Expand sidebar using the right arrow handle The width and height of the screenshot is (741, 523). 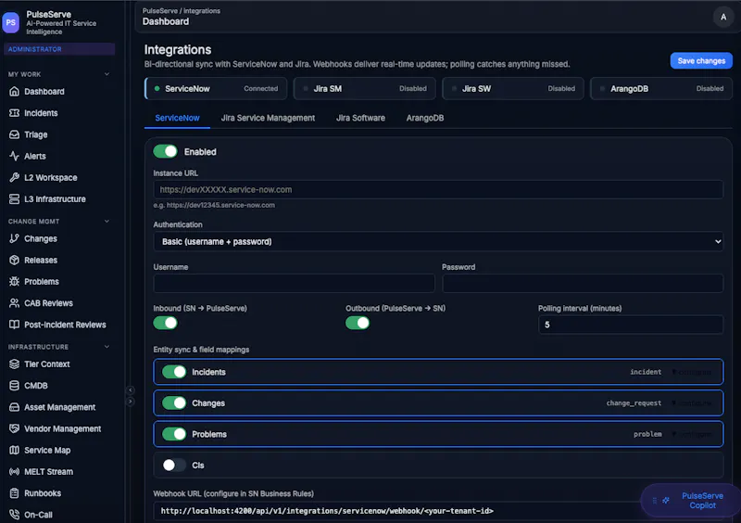(131, 402)
